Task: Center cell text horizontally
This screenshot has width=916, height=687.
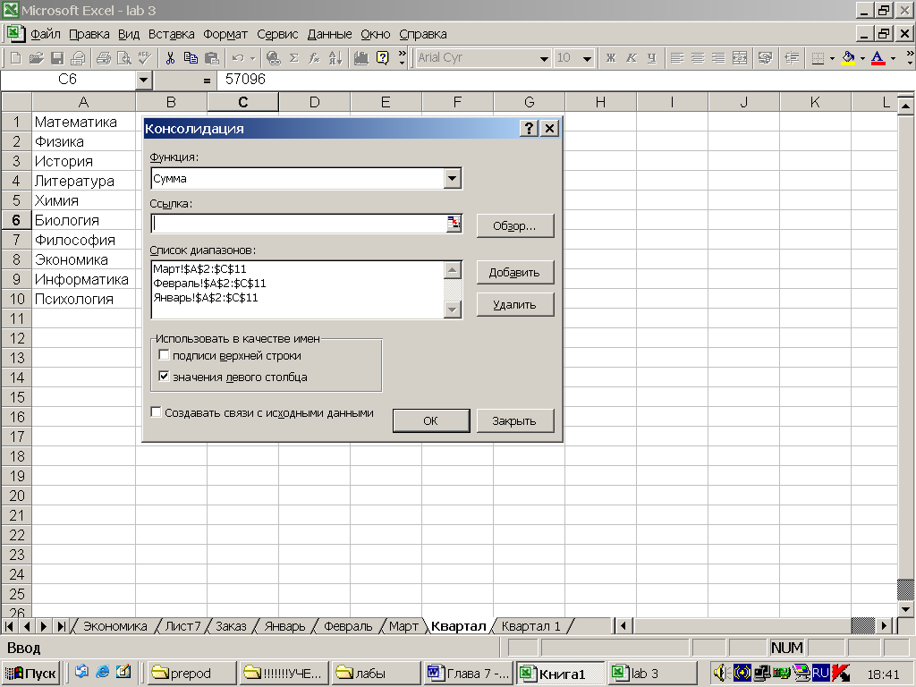Action: click(698, 58)
